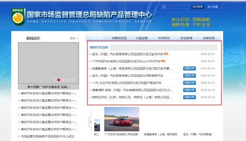The image size is (246, 141).
Task: Open the red Acura NSX car thumbnail
Action: [122, 119]
